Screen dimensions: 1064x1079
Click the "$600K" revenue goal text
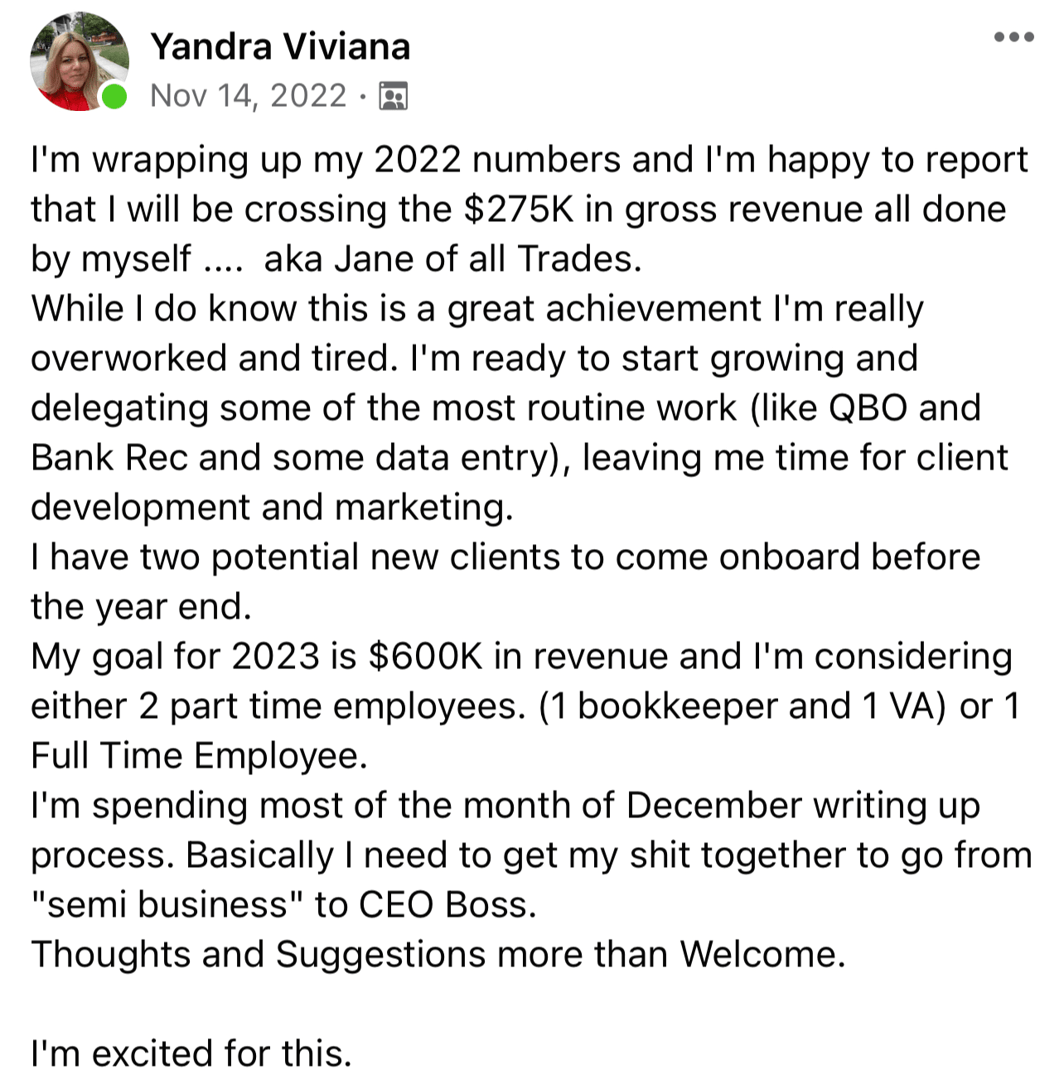[x=425, y=657]
